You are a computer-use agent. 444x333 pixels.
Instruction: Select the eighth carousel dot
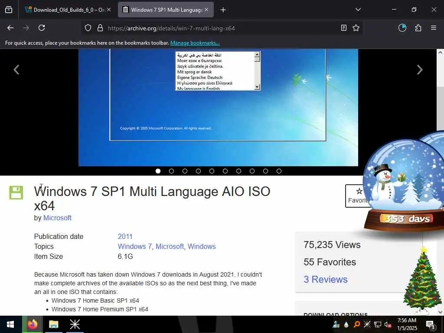[x=252, y=171]
